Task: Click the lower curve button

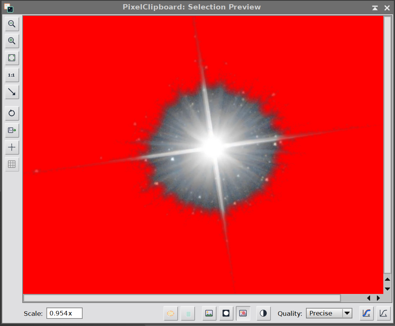Action: pyautogui.click(x=383, y=313)
